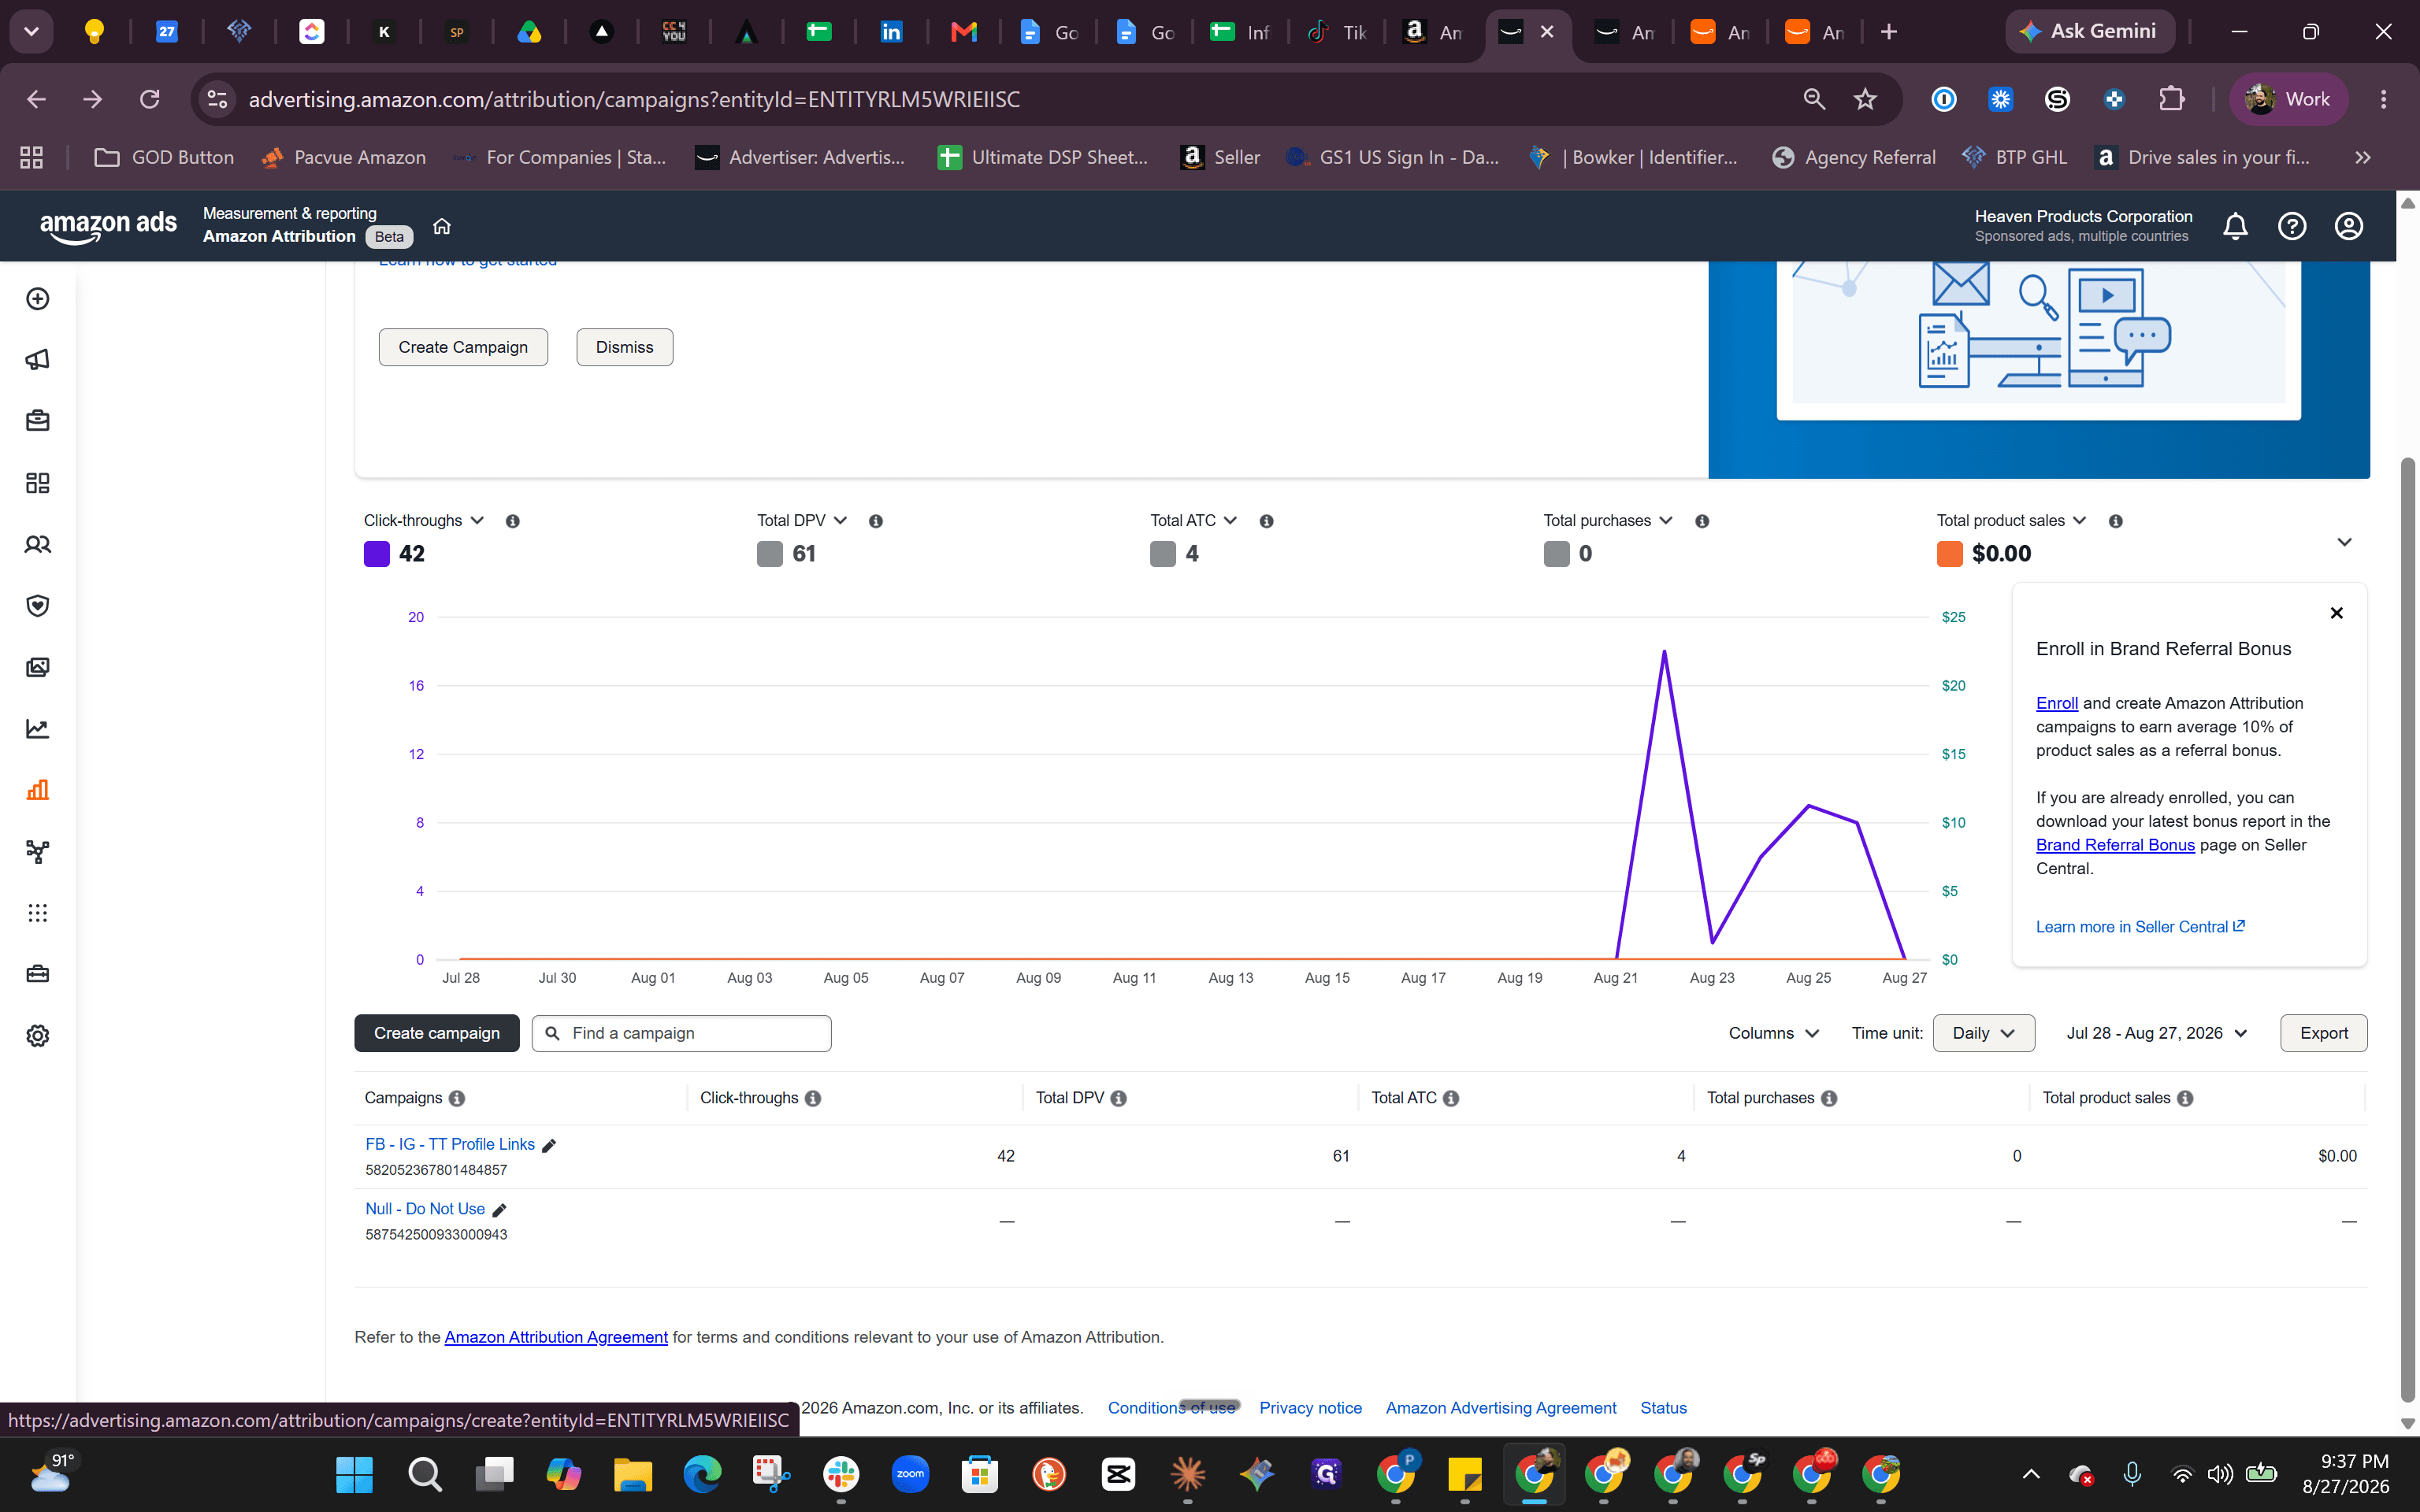Edit Null - Do Not Use name pencil

499,1210
